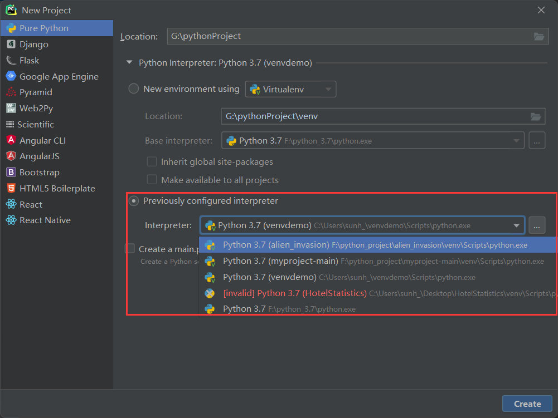Click PyCharm logo in title bar
The height and width of the screenshot is (418, 558).
(x=11, y=9)
